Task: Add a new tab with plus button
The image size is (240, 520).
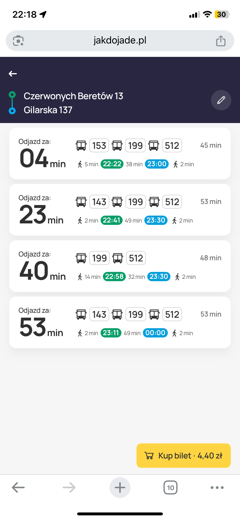Action: click(120, 488)
